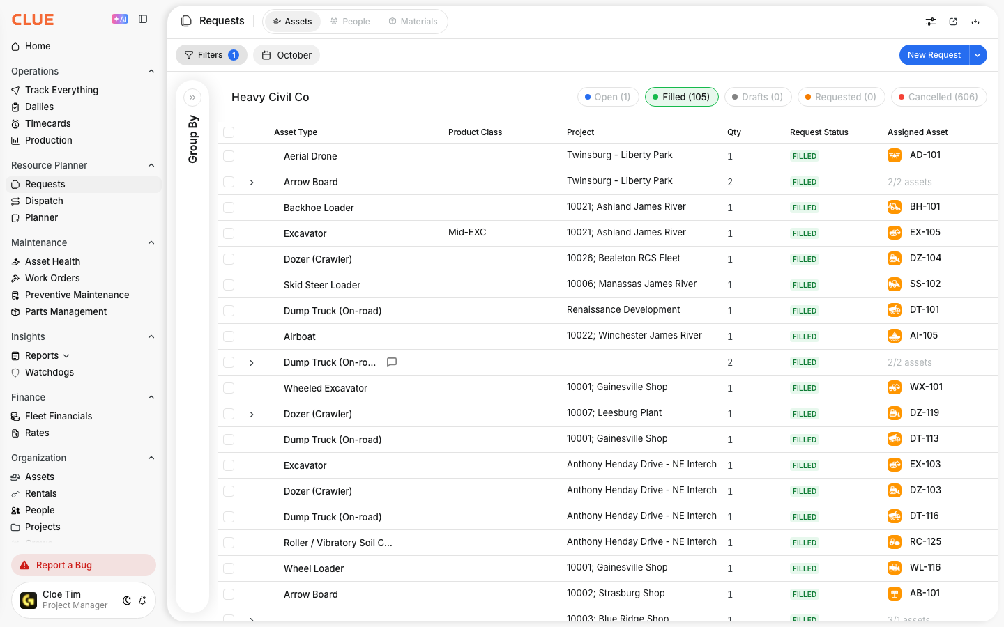Click the BH-101 backhoe asset icon
The width and height of the screenshot is (1004, 627).
click(x=895, y=207)
